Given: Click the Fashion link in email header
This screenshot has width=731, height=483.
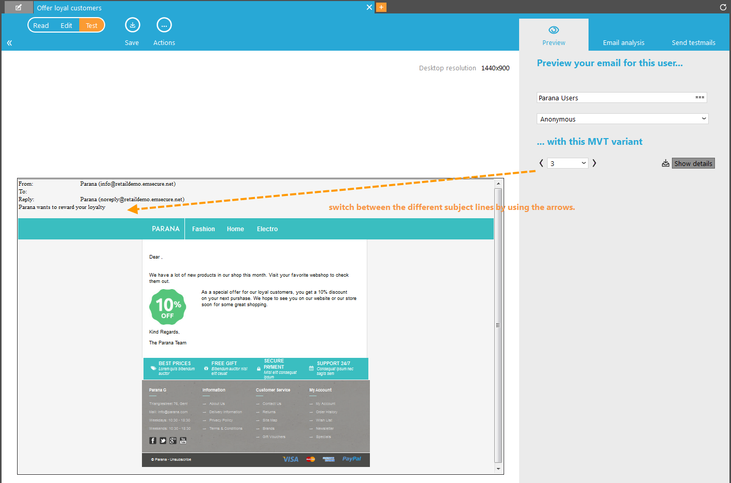Looking at the screenshot, I should coord(203,229).
